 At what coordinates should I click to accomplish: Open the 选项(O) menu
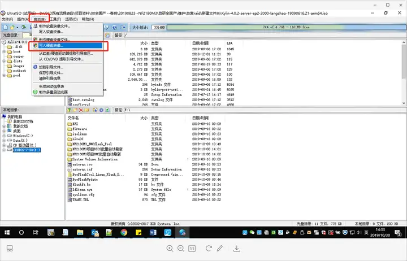click(71, 19)
